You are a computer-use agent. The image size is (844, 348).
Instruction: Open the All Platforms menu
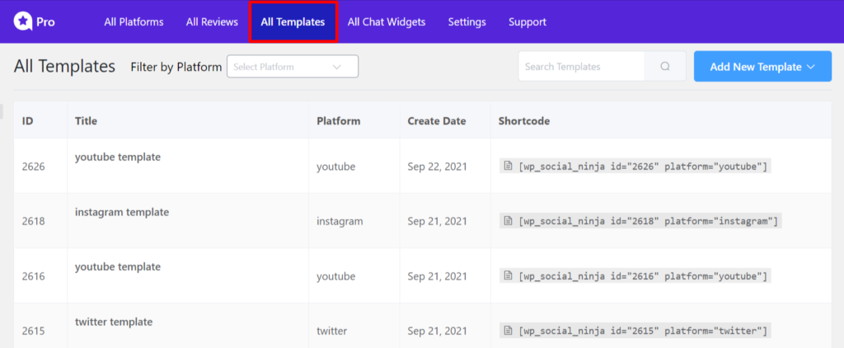point(134,22)
